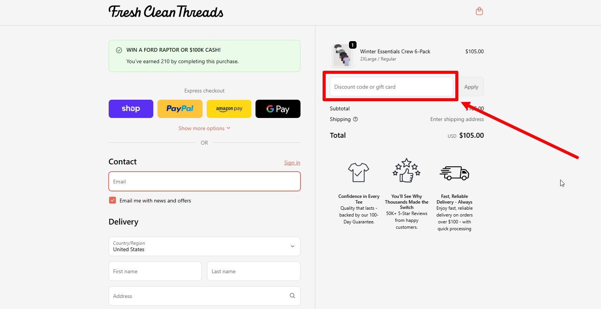601x309 pixels.
Task: Select the Shop Pay express checkout
Action: 131,109
